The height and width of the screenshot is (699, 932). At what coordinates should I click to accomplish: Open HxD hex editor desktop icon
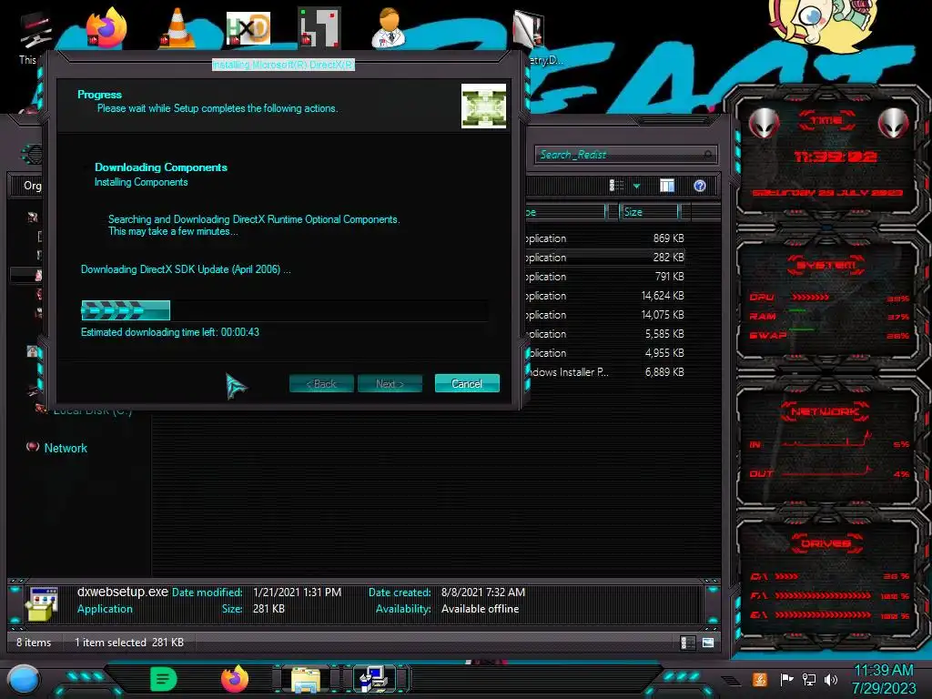point(248,28)
